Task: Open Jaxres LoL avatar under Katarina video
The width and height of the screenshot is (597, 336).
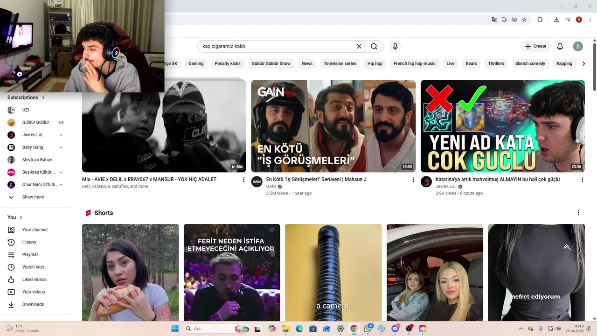Action: [x=426, y=182]
